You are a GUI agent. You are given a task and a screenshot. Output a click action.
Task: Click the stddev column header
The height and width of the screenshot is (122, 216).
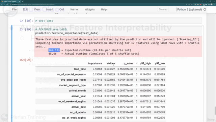click(x=111, y=63)
